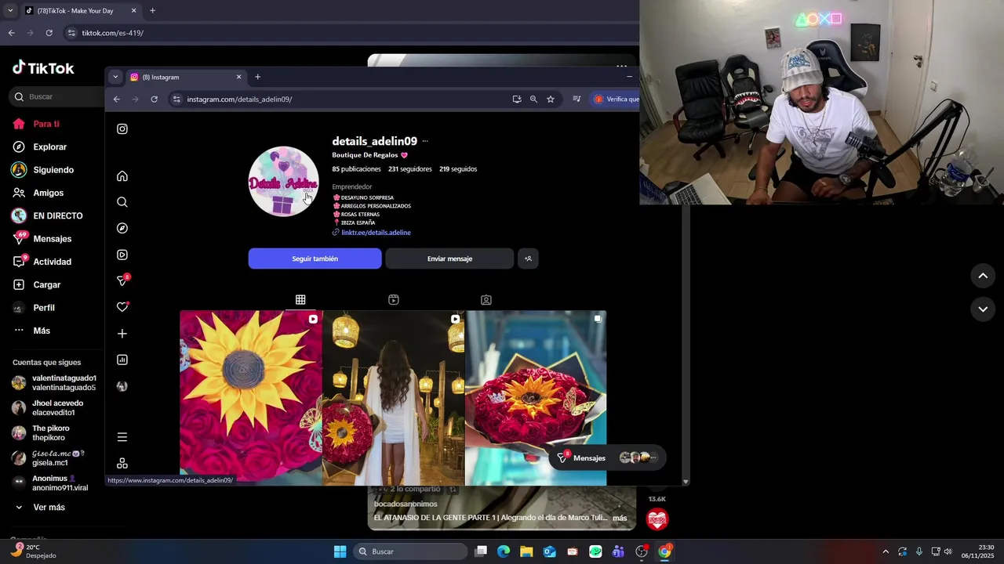The height and width of the screenshot is (564, 1004).
Task: Open the linktr.ee/details.adeline link
Action: pyautogui.click(x=376, y=233)
